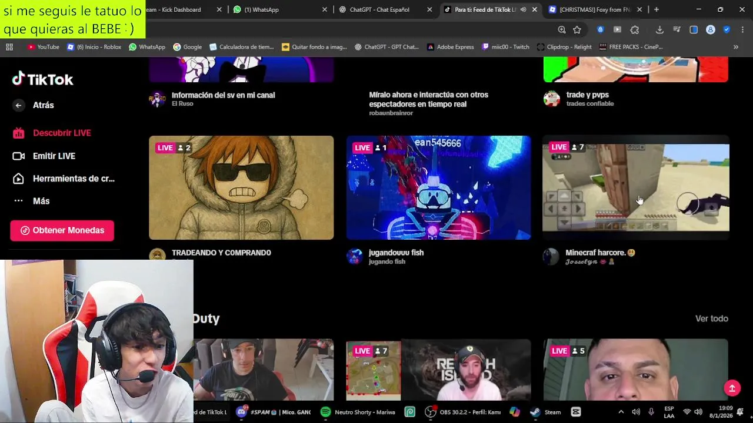Open a new browser tab
Viewport: 753px width, 423px height.
pos(657,9)
